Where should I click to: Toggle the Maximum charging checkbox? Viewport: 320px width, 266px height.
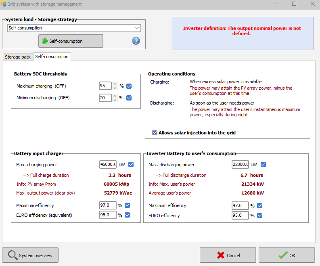129,86
